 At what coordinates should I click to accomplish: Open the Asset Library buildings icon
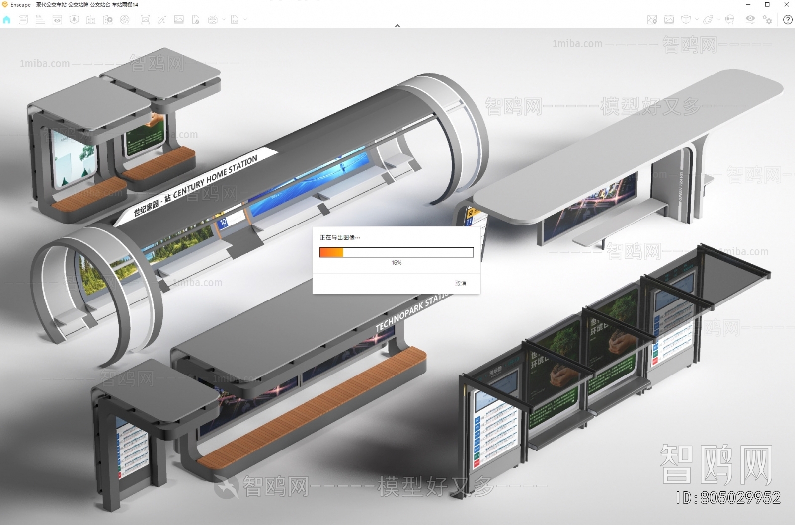pyautogui.click(x=91, y=20)
